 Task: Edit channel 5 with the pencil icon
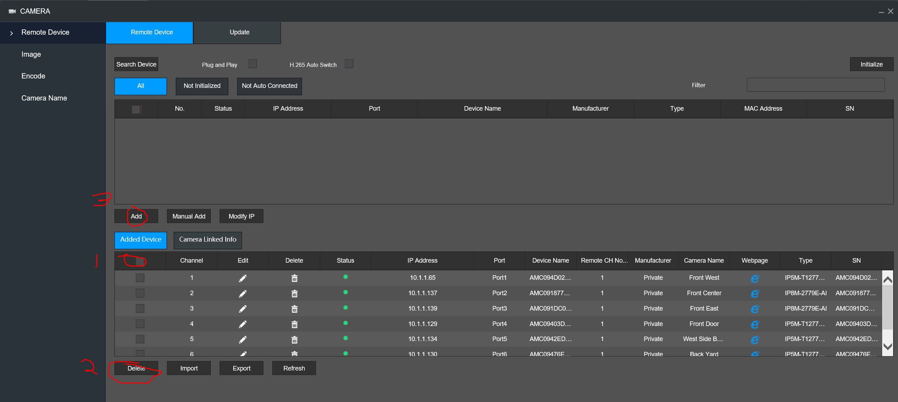(x=243, y=340)
